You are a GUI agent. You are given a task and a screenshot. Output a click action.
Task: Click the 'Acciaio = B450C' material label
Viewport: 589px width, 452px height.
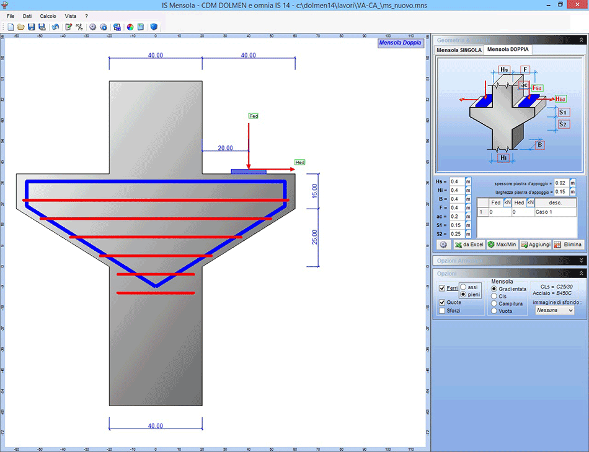point(552,293)
